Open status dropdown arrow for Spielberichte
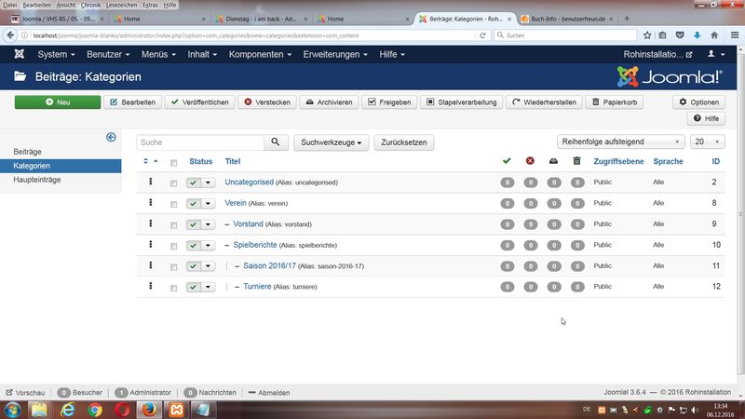The image size is (745, 419). pyautogui.click(x=208, y=245)
